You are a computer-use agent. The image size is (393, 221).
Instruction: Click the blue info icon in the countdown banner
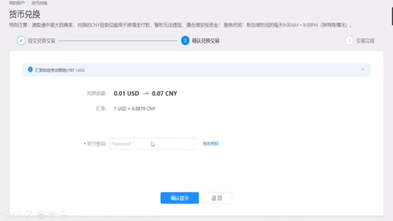30,69
